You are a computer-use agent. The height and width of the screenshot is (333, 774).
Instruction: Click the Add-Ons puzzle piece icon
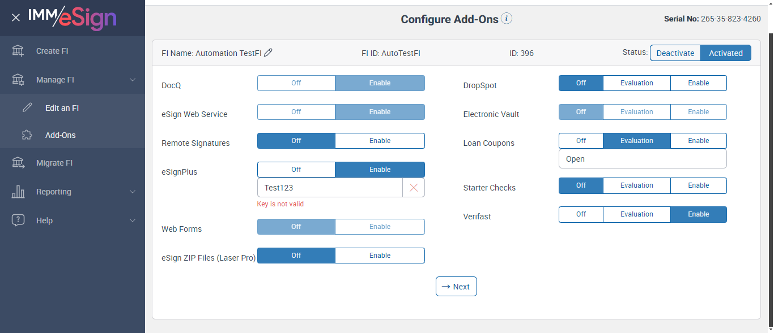click(x=27, y=135)
